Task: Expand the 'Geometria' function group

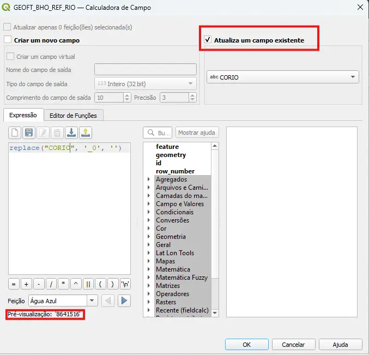Action: click(x=149, y=237)
